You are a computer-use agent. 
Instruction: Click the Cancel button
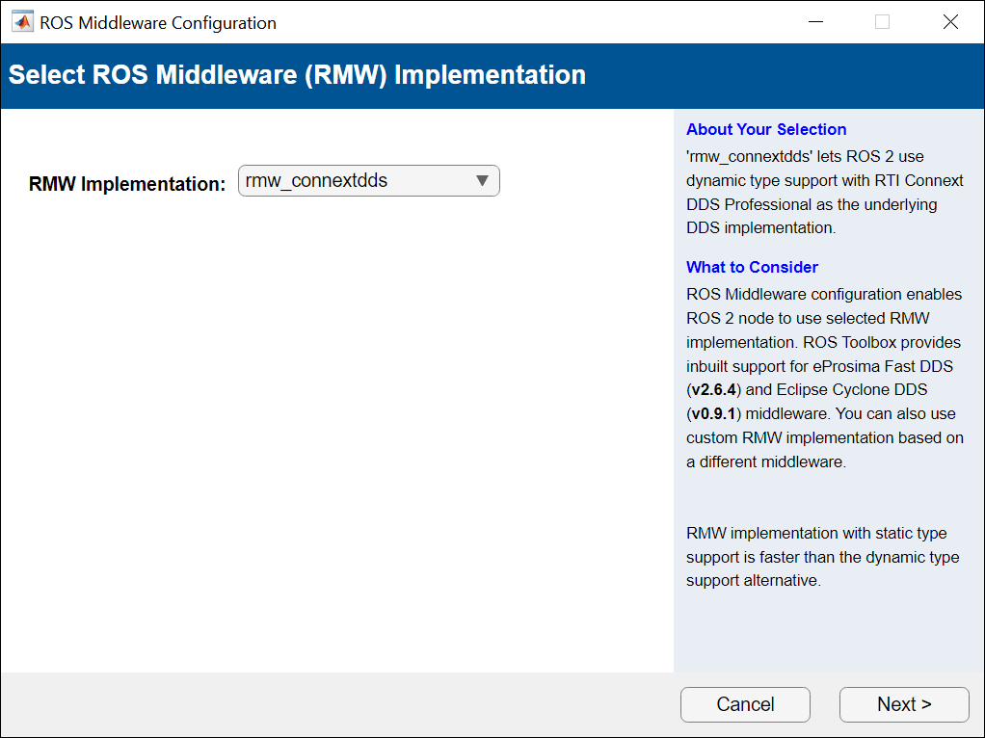(745, 704)
